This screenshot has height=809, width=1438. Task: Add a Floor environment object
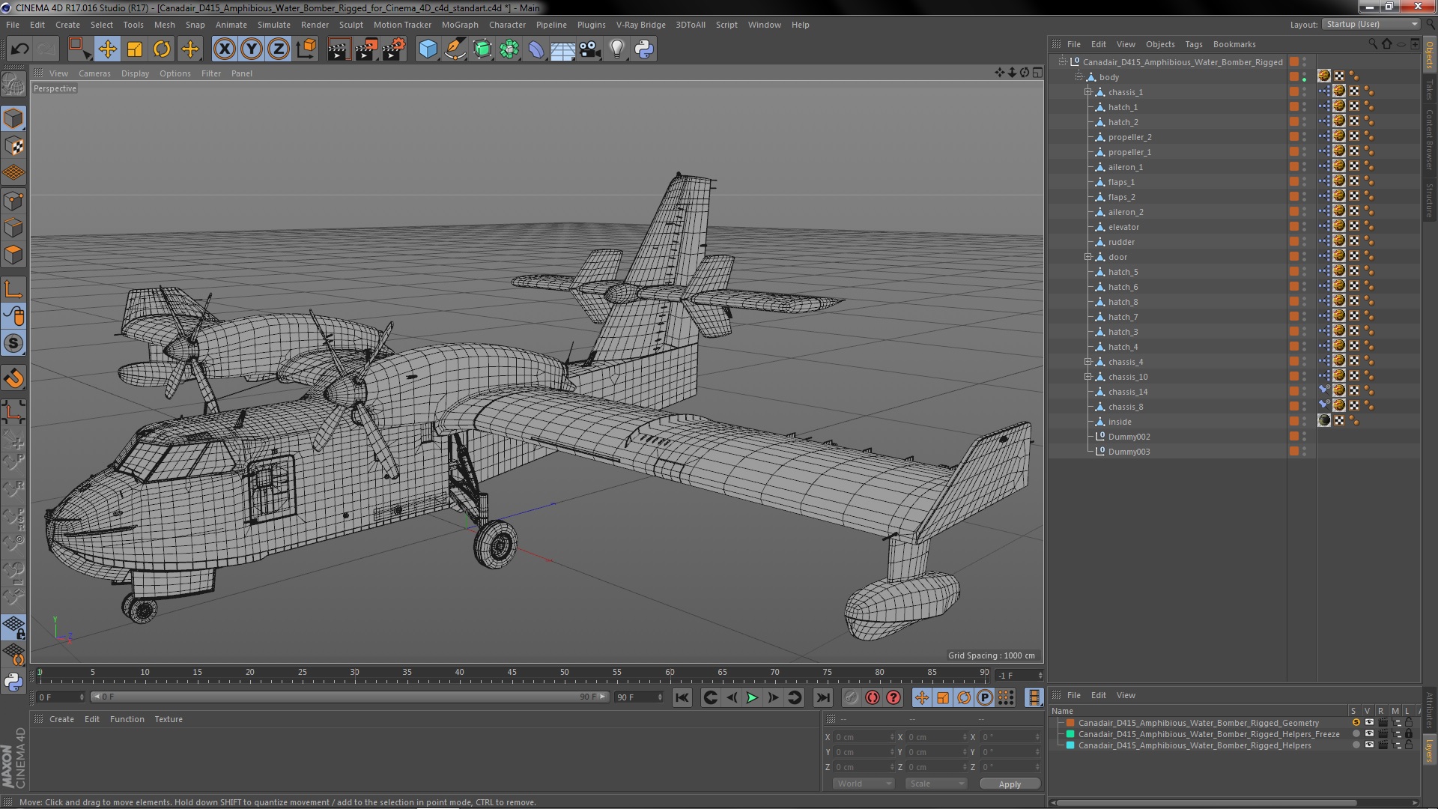coord(563,49)
